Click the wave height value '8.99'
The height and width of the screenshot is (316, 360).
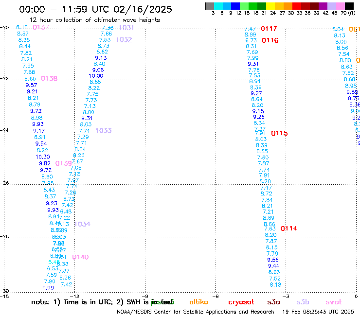coord(250,35)
